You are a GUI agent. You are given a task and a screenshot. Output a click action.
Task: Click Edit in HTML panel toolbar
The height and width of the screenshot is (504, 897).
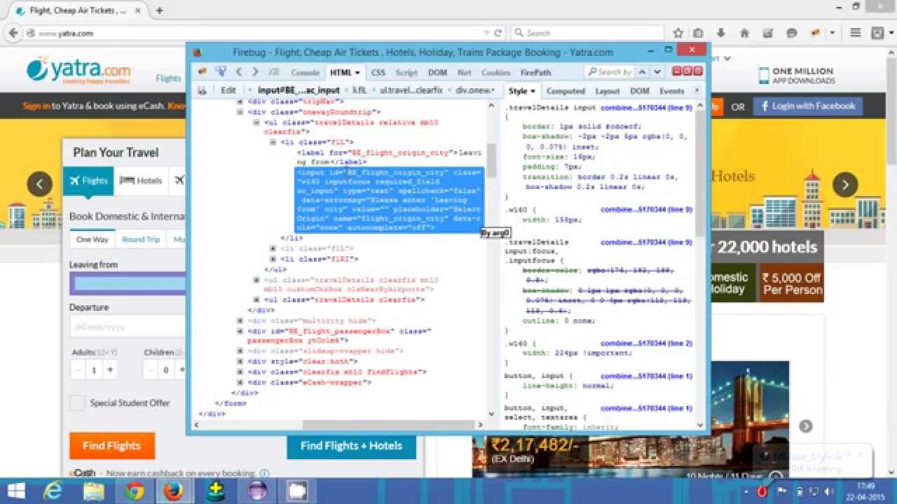click(x=228, y=90)
